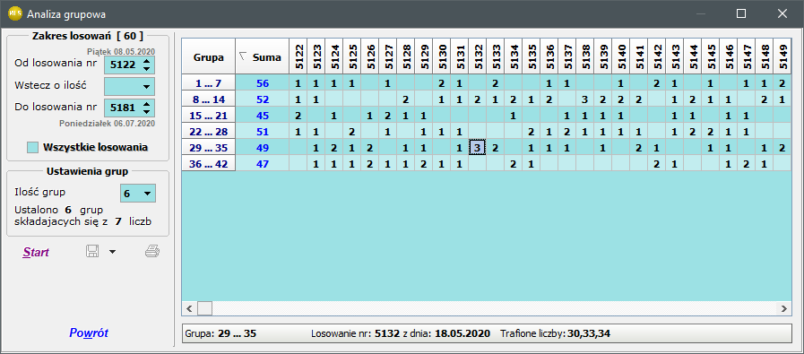Click the printer icon
Viewport: 804px width, 354px height.
tap(152, 252)
